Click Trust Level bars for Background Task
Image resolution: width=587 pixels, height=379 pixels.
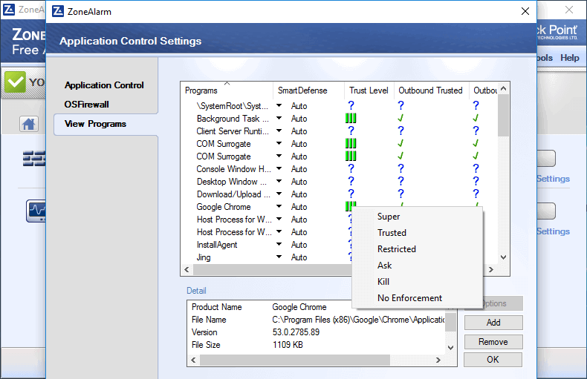[351, 119]
